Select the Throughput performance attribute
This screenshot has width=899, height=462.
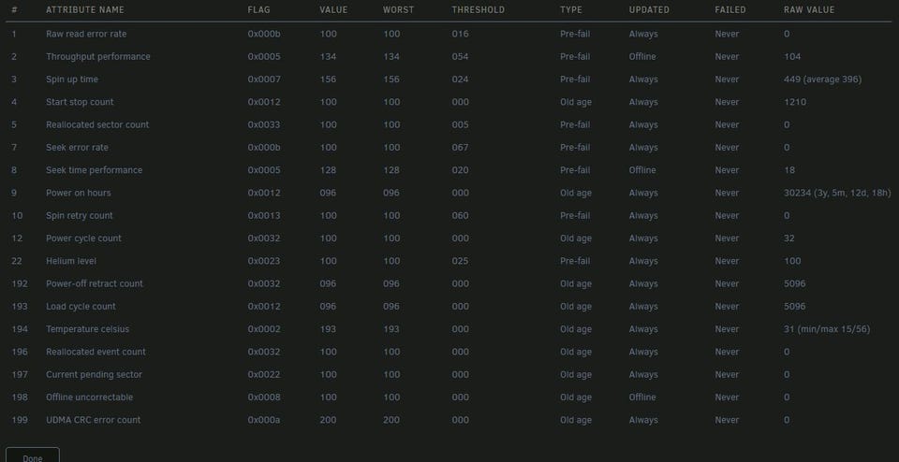click(98, 57)
